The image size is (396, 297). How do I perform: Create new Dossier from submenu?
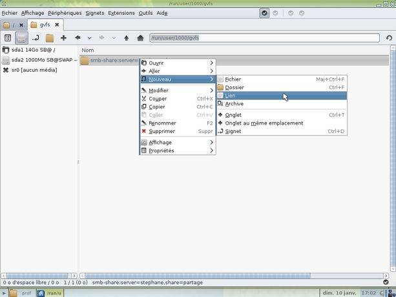282,88
